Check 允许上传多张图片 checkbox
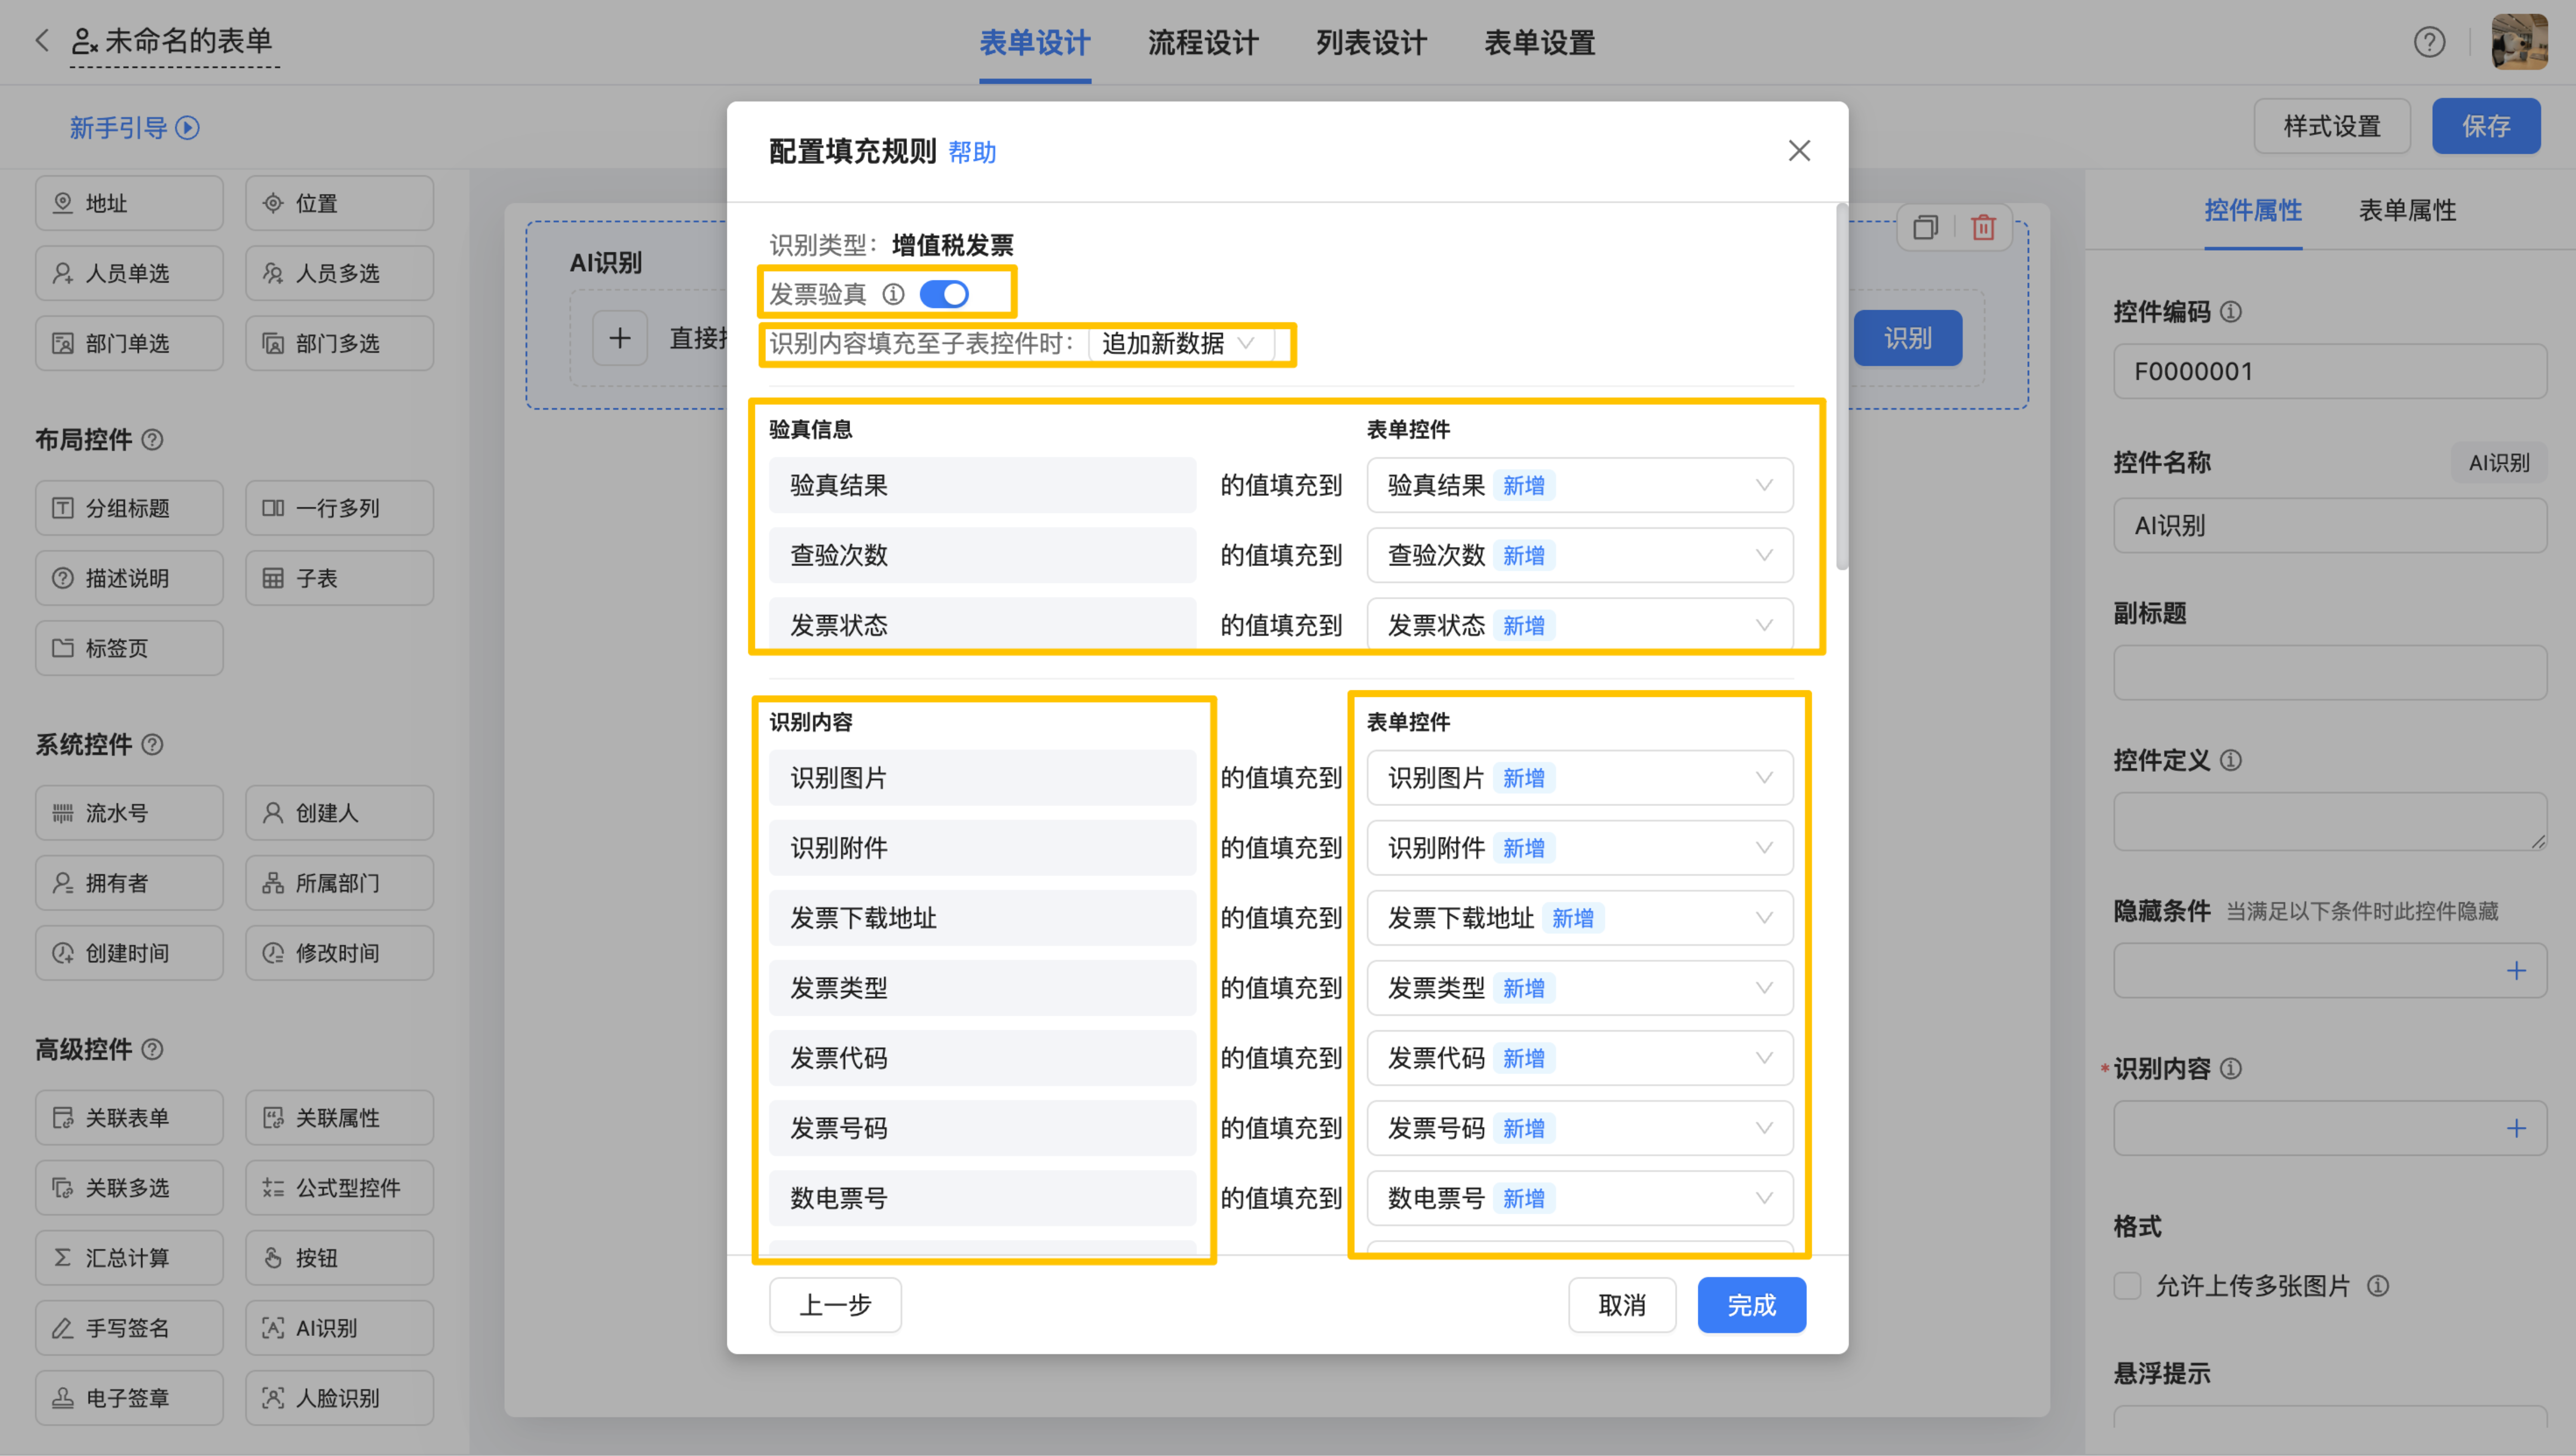This screenshot has width=2576, height=1456. point(2127,1286)
